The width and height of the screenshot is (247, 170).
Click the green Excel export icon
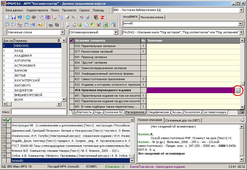coord(105,25)
